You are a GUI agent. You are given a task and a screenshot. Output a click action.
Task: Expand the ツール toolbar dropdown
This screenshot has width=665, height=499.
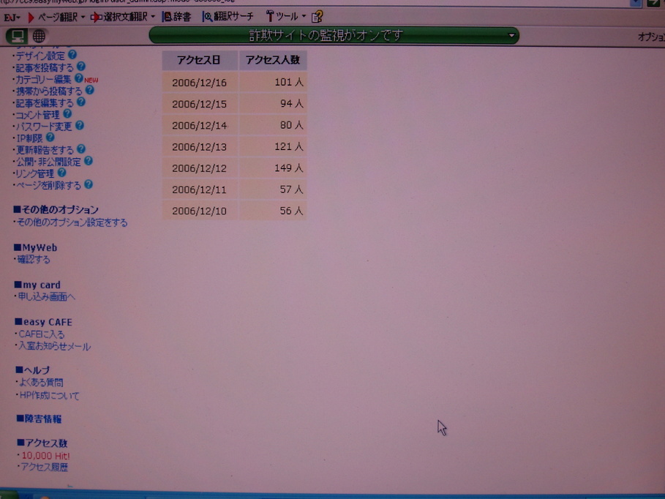[304, 17]
